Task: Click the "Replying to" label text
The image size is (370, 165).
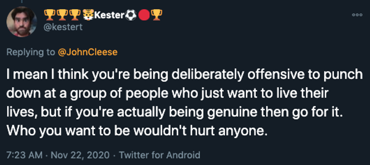Action: pyautogui.click(x=30, y=52)
